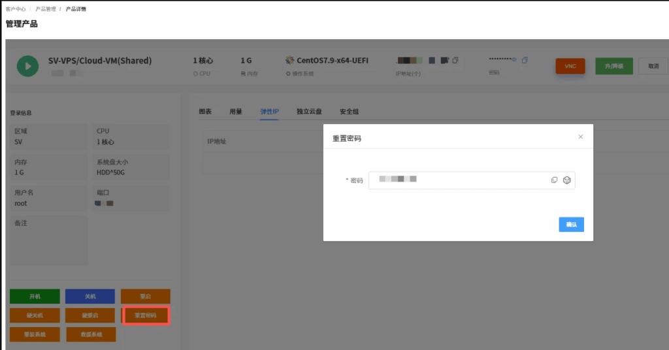Generate random password with cube icon

tap(566, 180)
